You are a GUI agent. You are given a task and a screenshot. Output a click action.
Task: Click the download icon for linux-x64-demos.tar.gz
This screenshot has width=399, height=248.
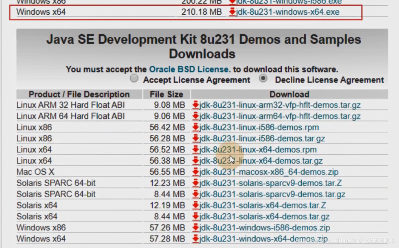[x=195, y=161]
